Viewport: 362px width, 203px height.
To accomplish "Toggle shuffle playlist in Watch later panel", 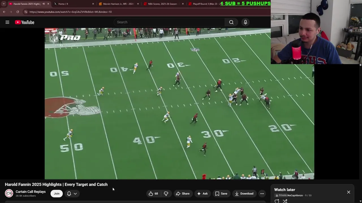I will 285,201.
